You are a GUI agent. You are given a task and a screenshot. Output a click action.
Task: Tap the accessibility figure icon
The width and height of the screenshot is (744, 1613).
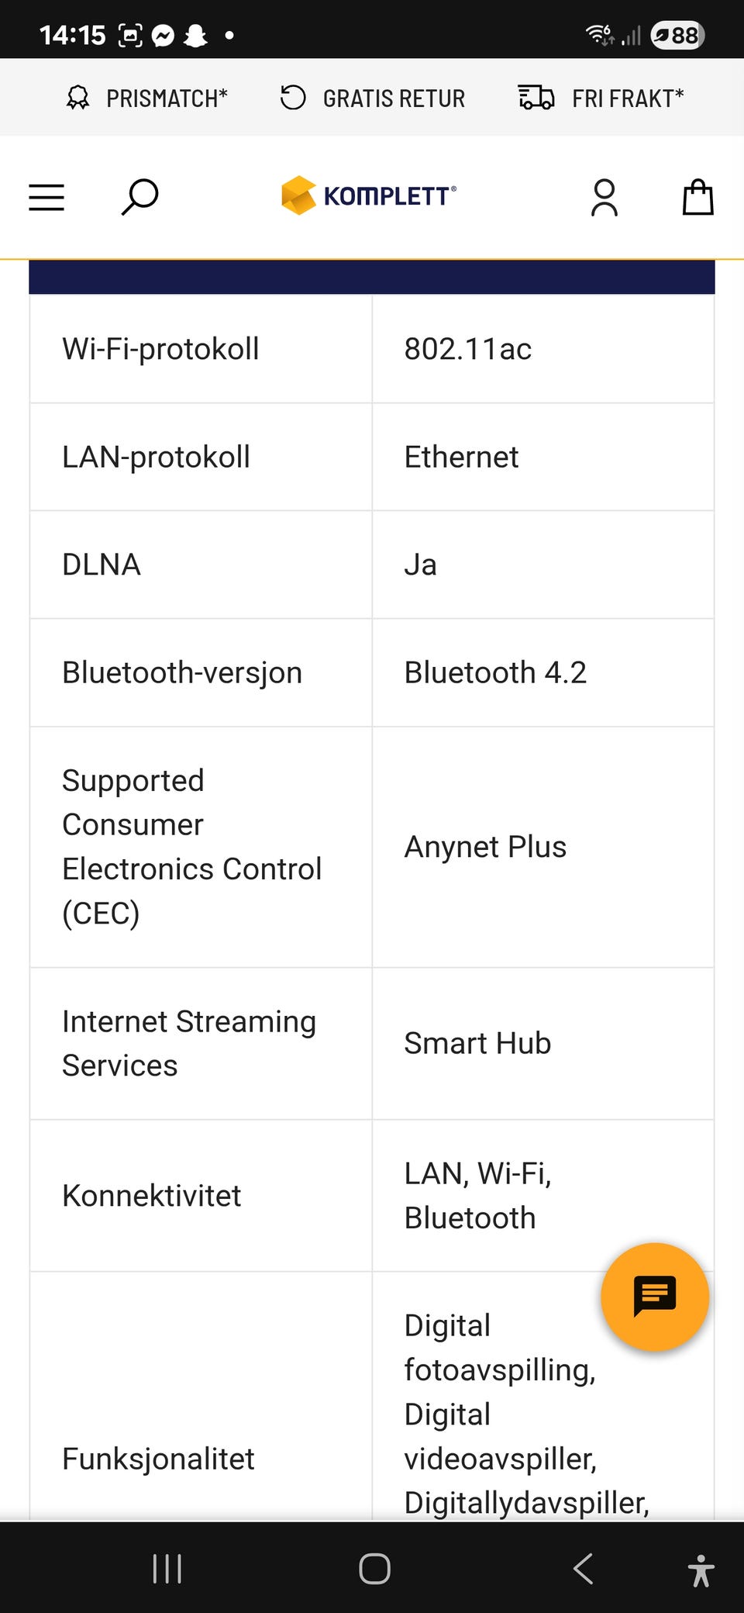pos(701,1570)
